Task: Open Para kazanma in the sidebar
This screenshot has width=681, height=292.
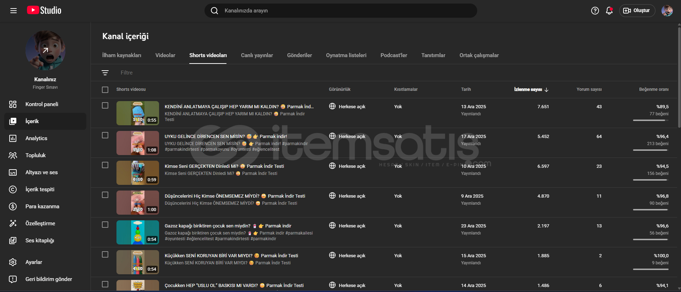Action: [42, 206]
